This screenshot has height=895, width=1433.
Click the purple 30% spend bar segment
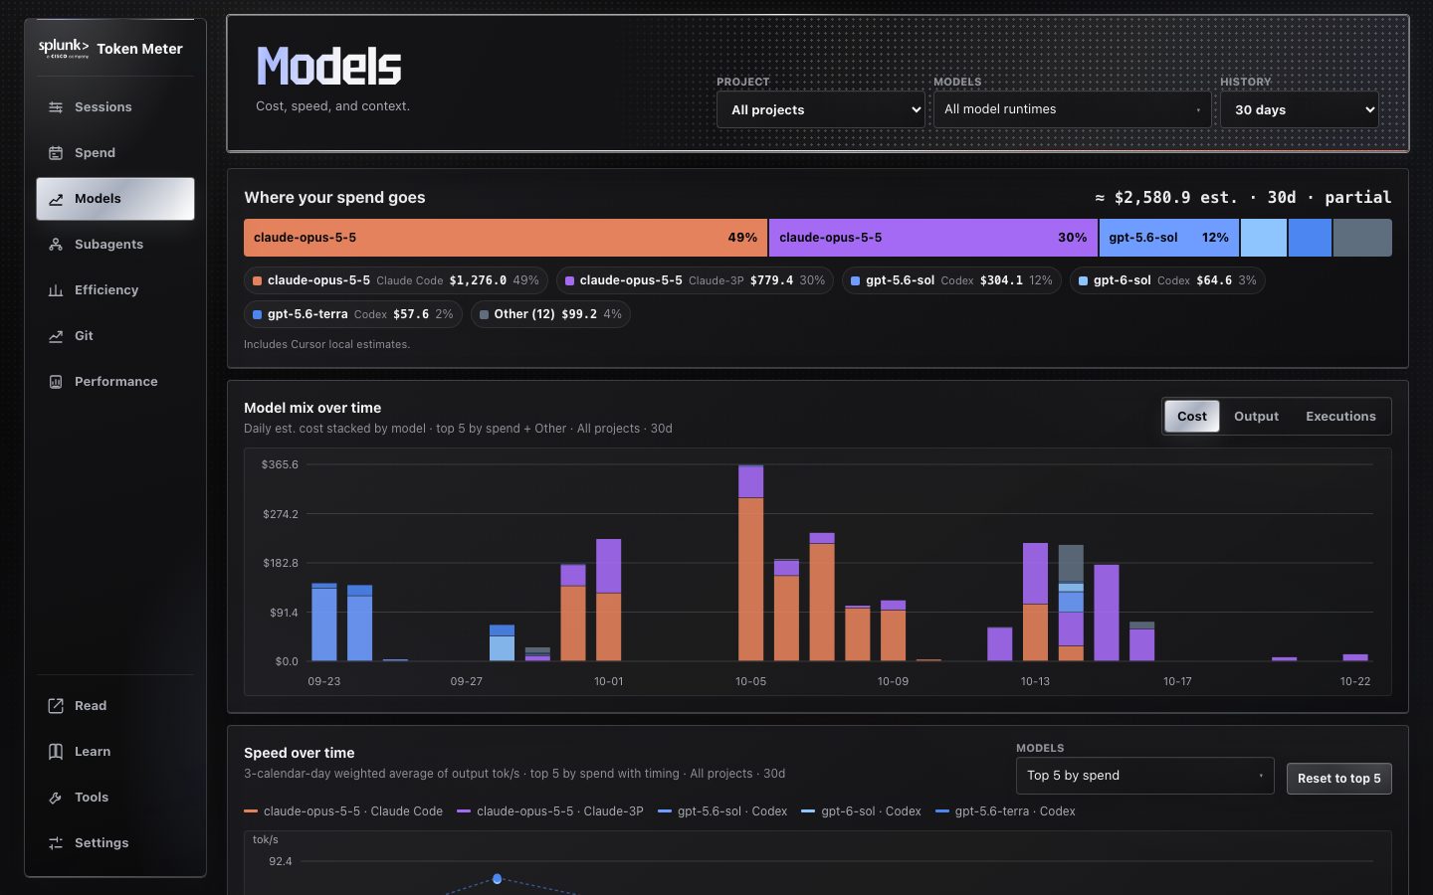933,238
